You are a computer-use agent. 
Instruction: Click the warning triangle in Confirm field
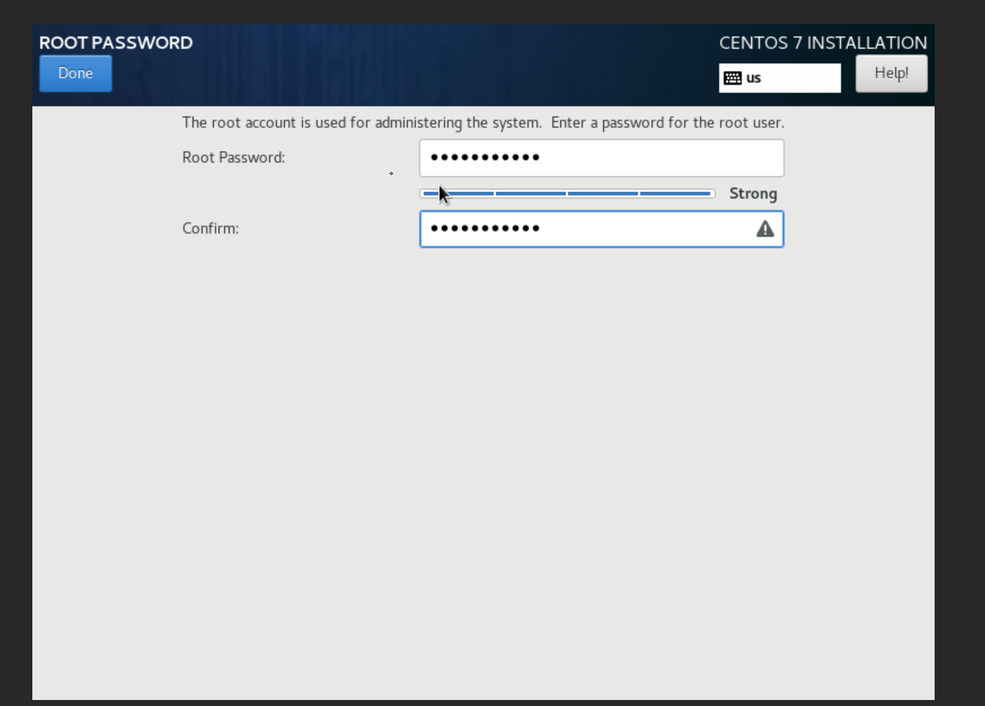(765, 229)
